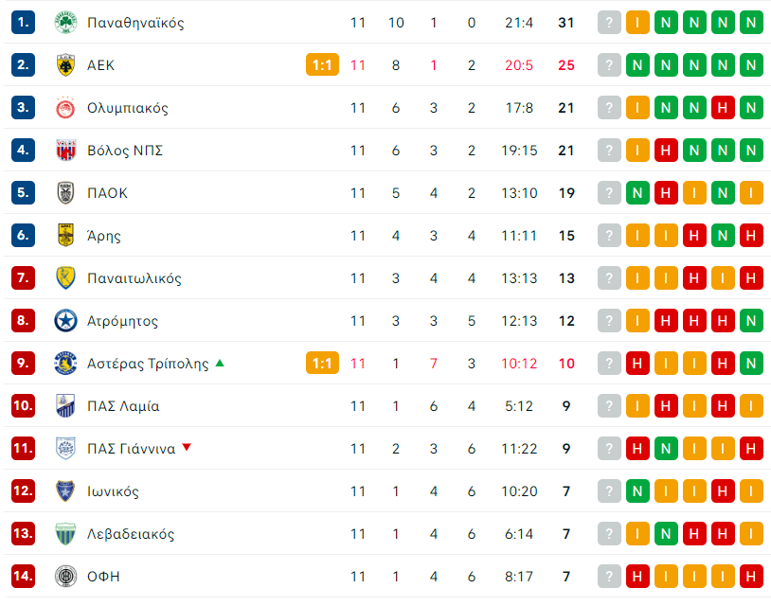
Task: Click the gray upcoming match box for Παναθηναϊκός
Action: pos(609,23)
